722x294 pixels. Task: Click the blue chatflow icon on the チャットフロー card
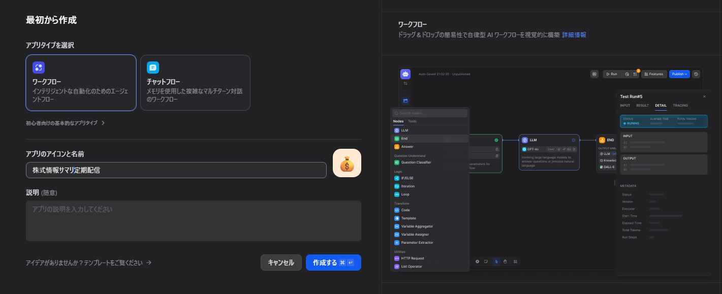pos(153,68)
